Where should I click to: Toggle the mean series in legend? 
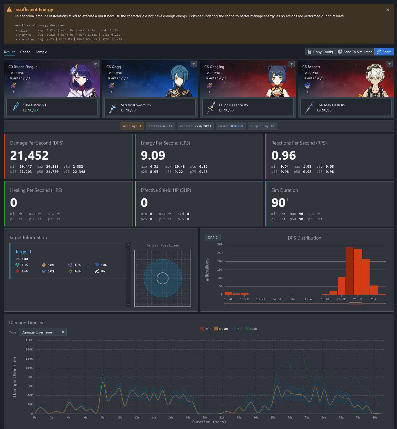pyautogui.click(x=221, y=329)
